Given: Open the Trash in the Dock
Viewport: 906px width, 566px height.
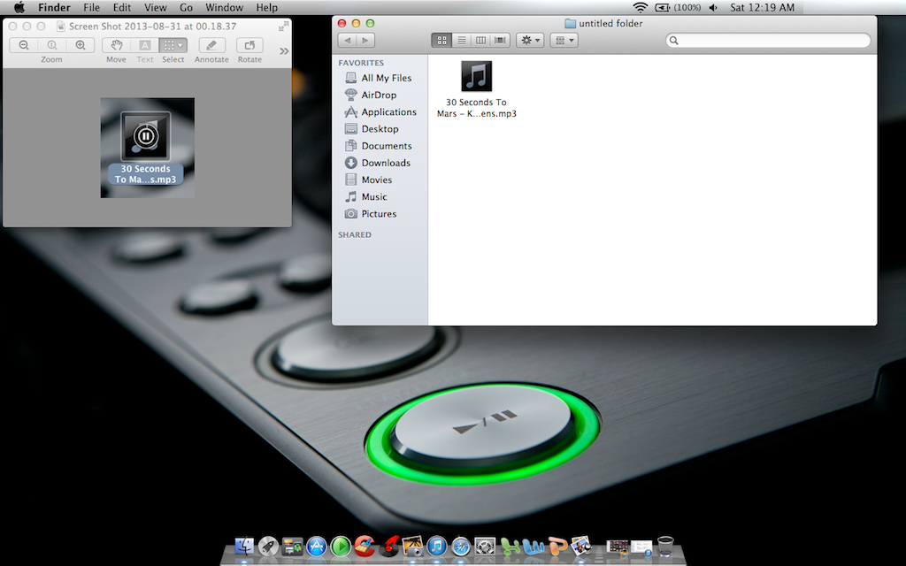Looking at the screenshot, I should [665, 546].
